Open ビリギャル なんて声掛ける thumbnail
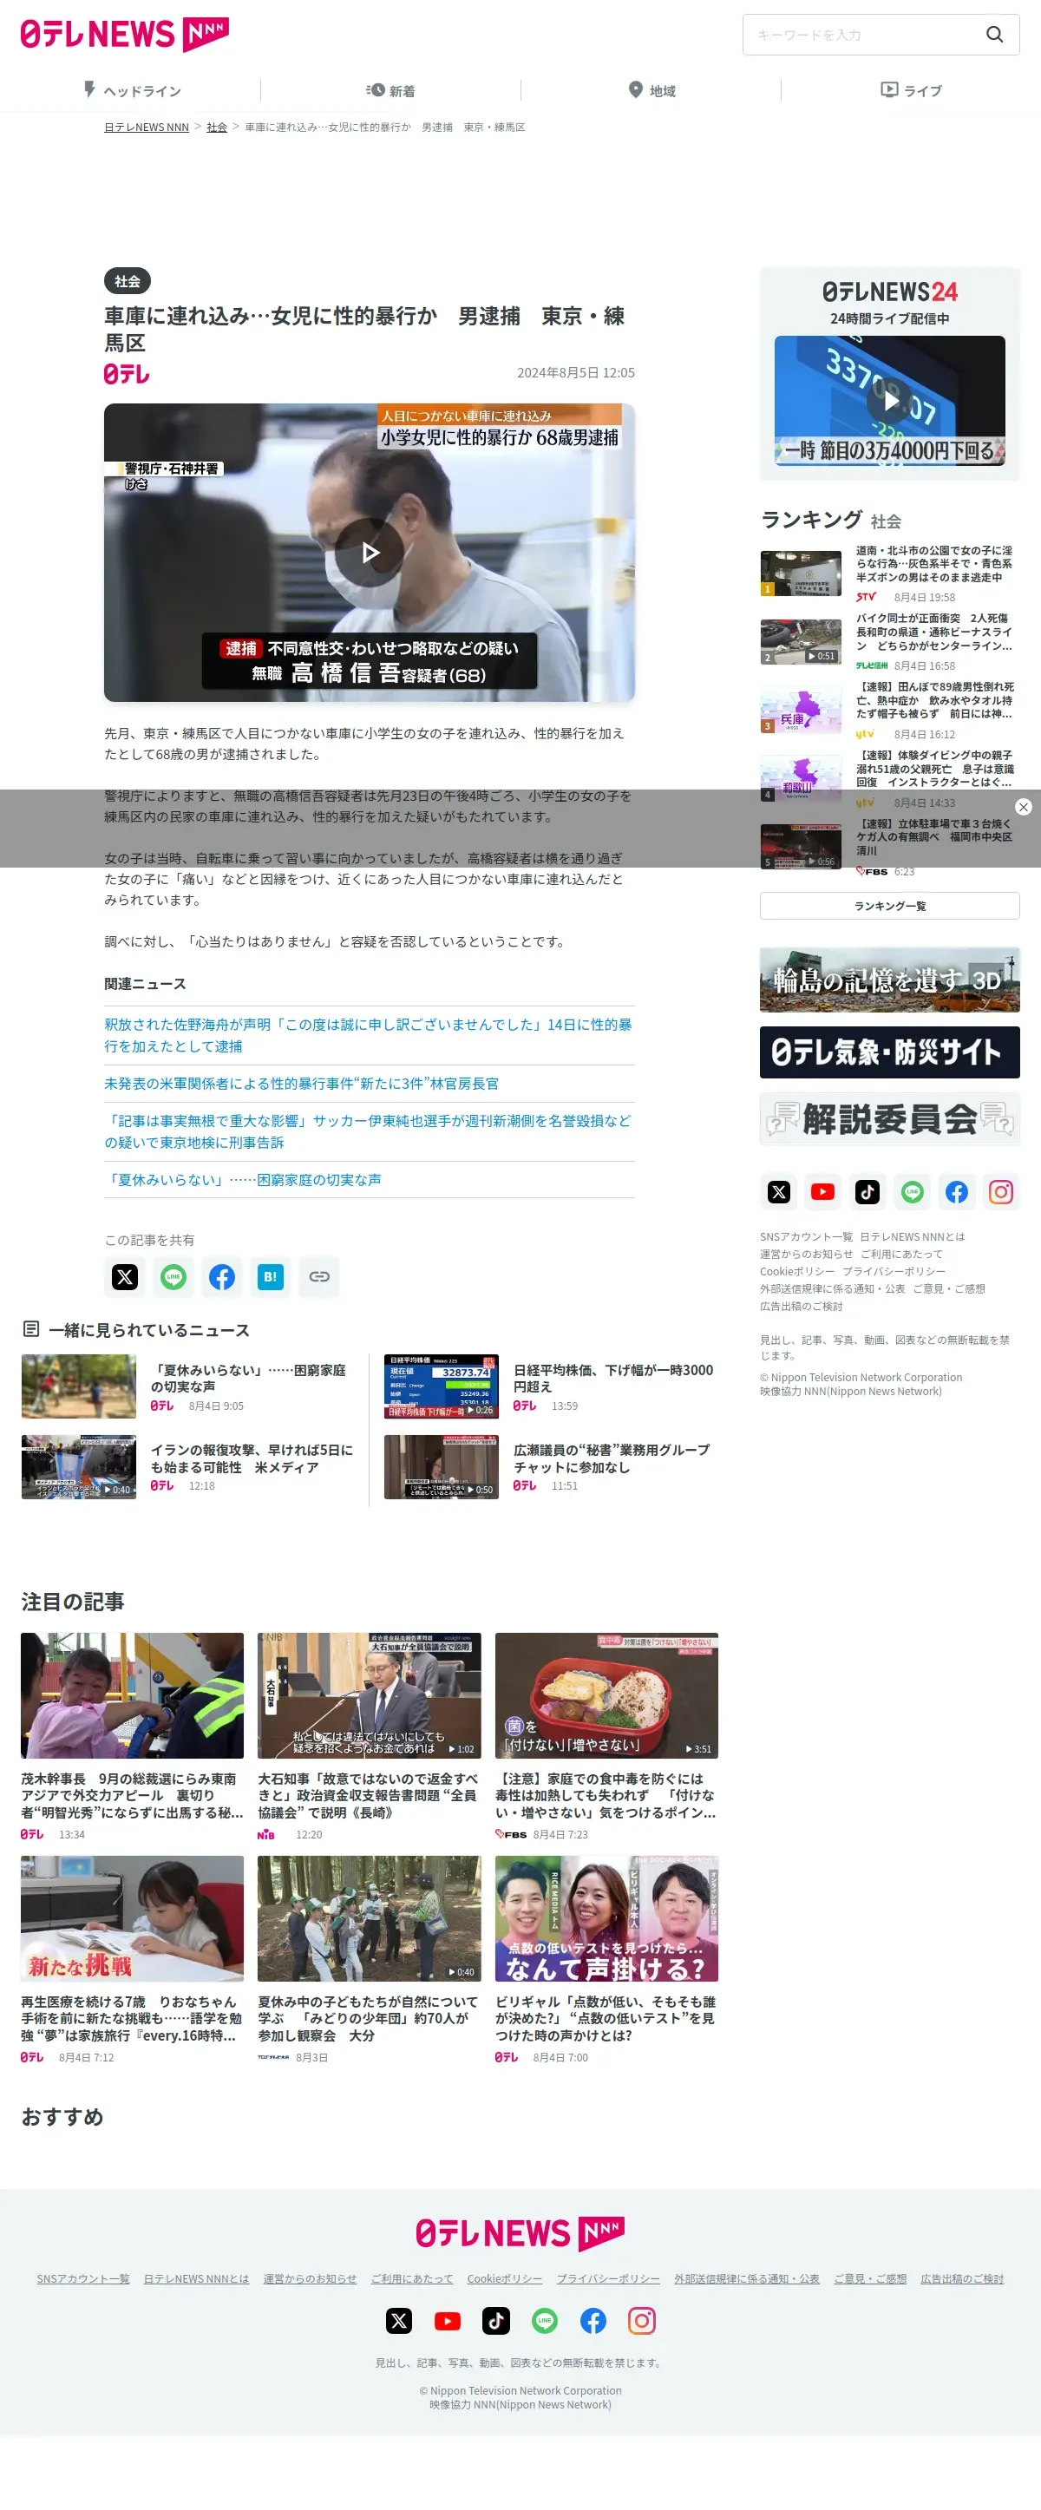This screenshot has width=1041, height=2510. 606,1918
